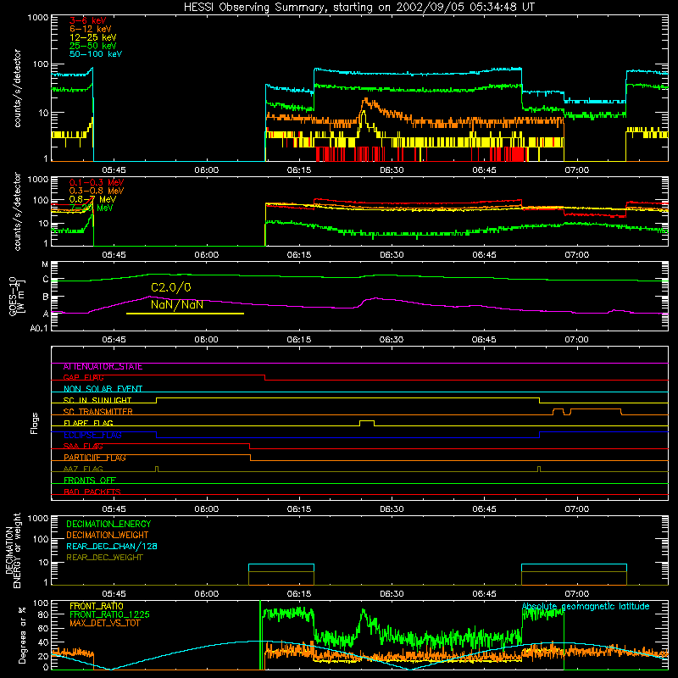
Task: Click the 0.8-7 MeV legend entry
Action: pos(93,199)
